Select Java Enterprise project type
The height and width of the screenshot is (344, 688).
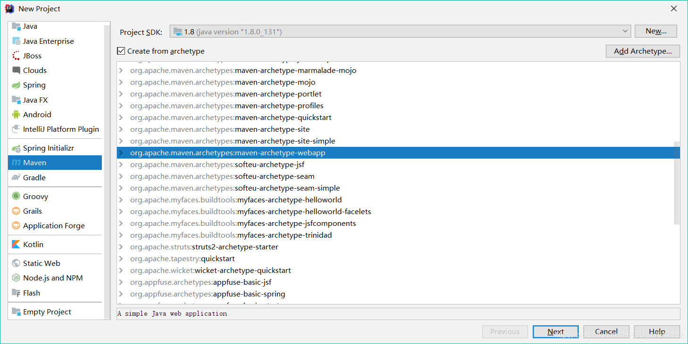55,41
